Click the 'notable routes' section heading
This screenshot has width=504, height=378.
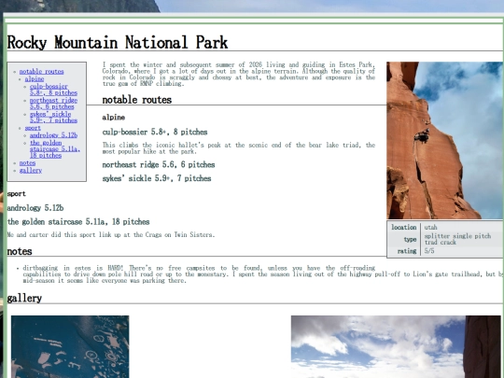137,100
